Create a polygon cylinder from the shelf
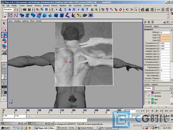Viewport: 173px width, 130px height. tap(62, 15)
